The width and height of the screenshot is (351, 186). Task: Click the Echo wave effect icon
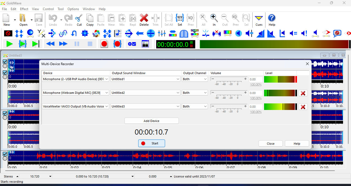coord(63,33)
